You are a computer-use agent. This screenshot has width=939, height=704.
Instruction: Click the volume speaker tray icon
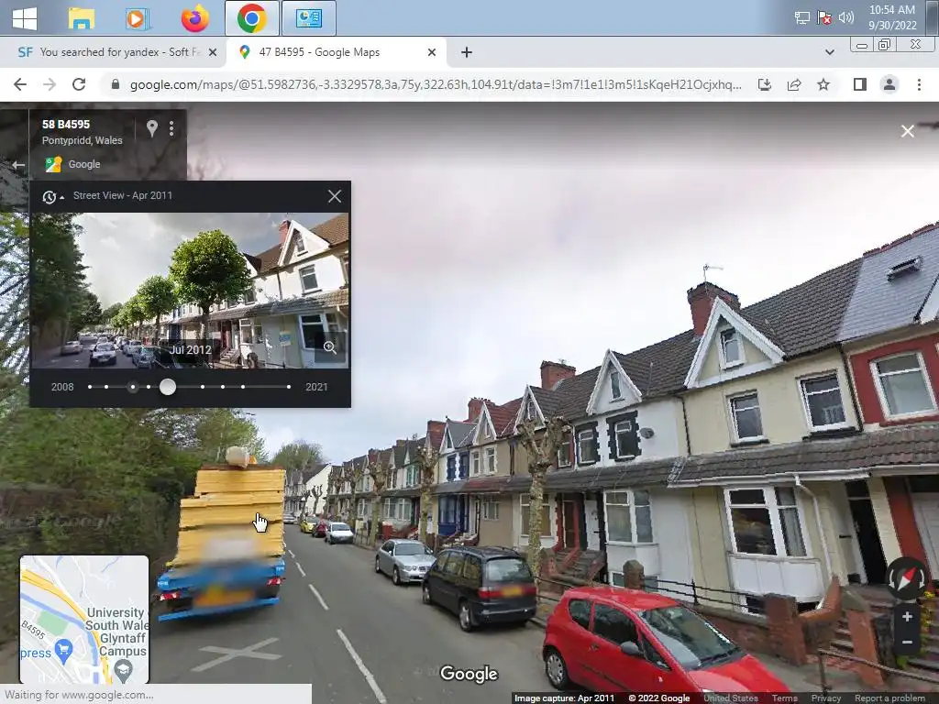click(846, 17)
